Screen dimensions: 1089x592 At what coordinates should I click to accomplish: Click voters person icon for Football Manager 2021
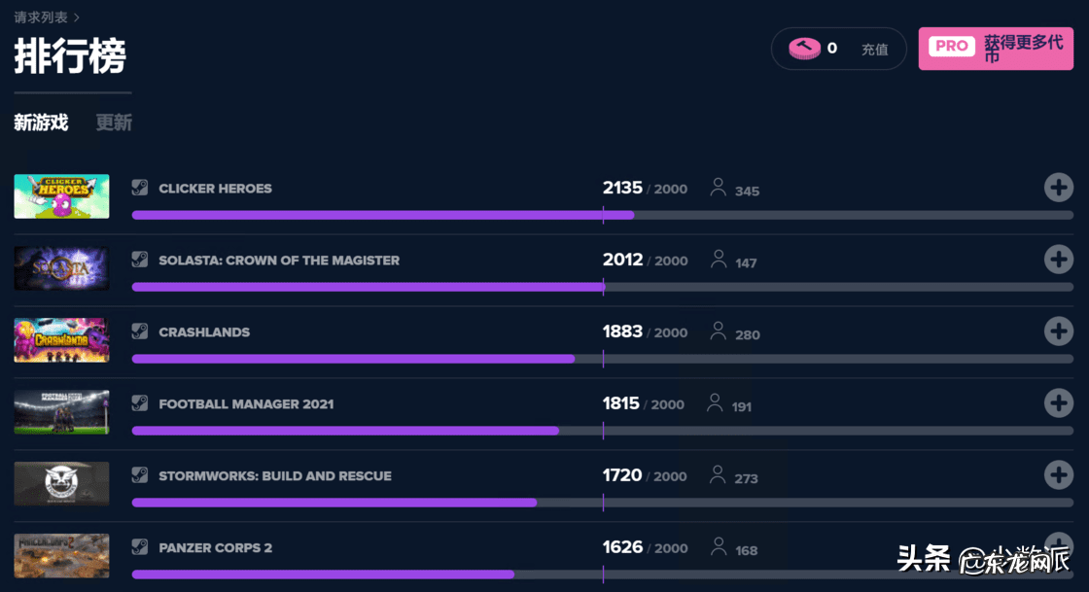[x=715, y=403]
